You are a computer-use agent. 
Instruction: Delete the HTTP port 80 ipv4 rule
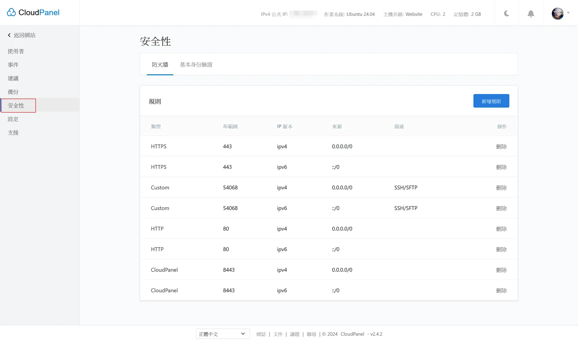coord(501,229)
